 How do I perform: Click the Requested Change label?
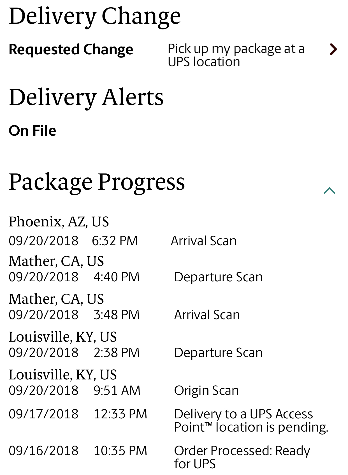pos(71,50)
